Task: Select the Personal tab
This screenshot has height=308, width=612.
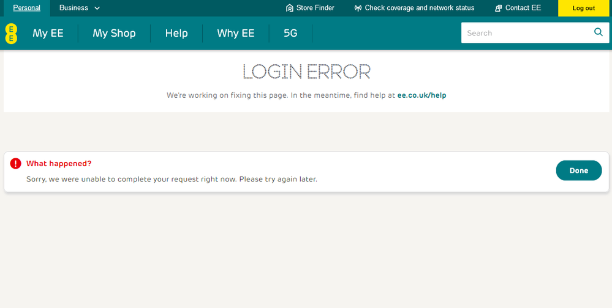Action: pos(26,8)
